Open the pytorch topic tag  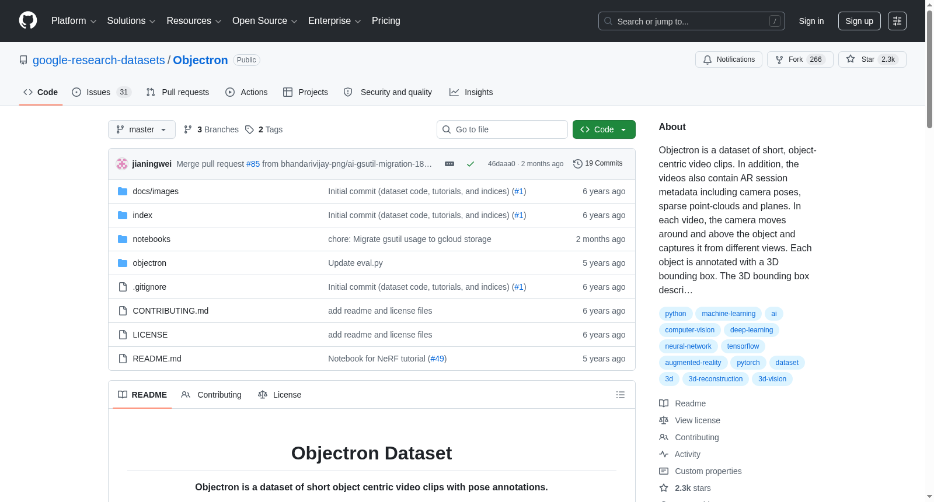pyautogui.click(x=748, y=363)
